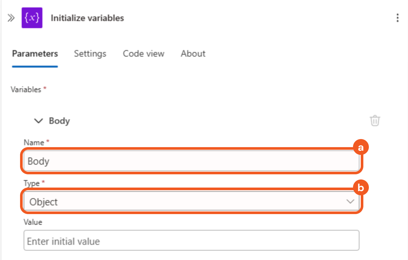
Task: Click the orange annotation badge 'a'
Action: point(361,148)
